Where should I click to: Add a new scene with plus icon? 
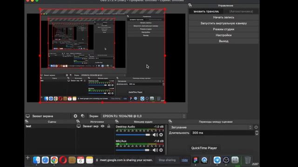point(27,158)
